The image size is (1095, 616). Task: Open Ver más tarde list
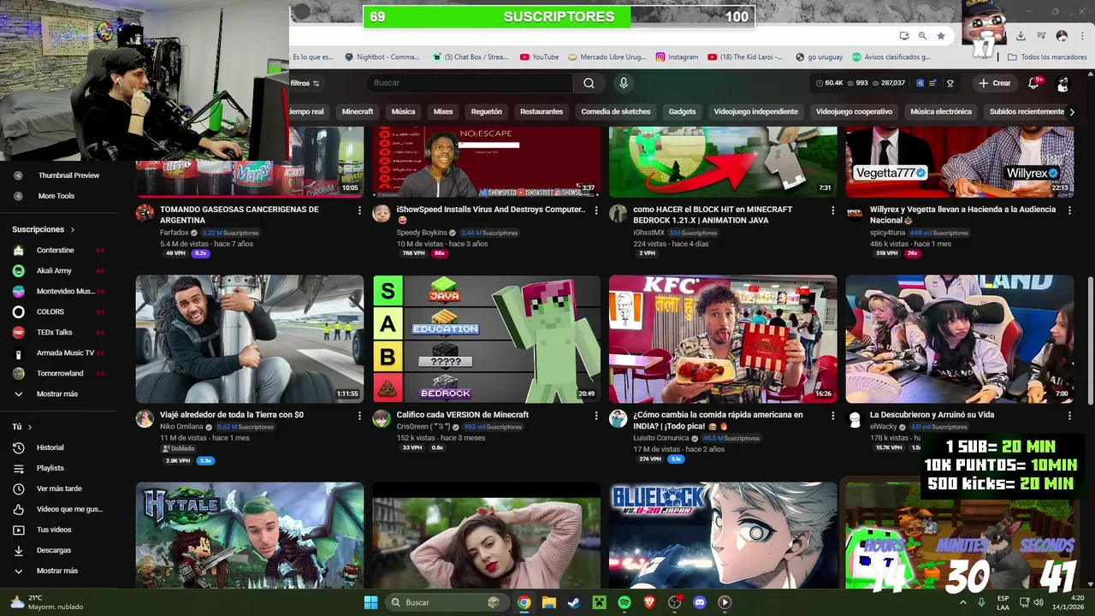58,489
